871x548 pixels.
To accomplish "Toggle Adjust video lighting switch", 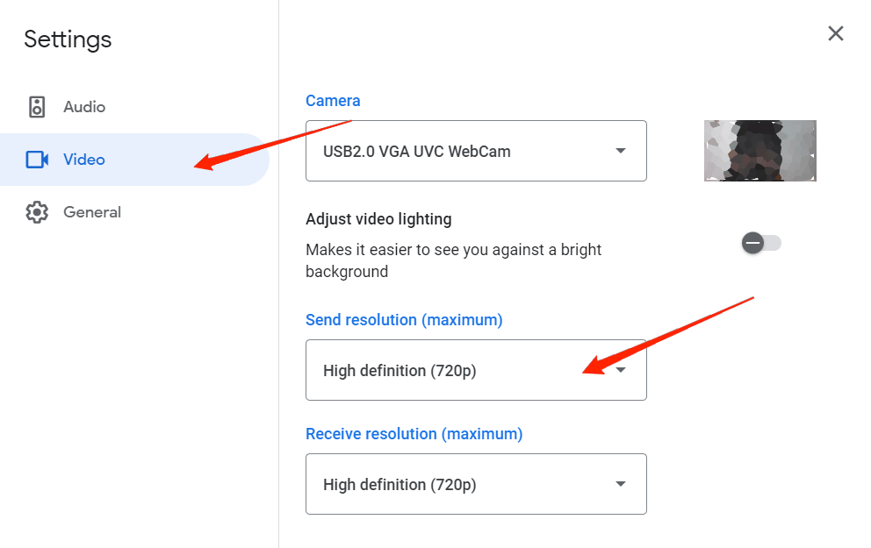I will (760, 243).
